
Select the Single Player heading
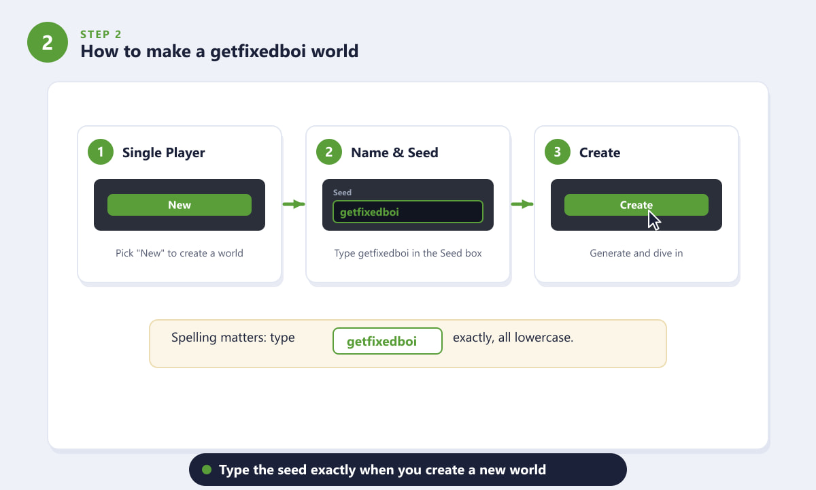tap(163, 152)
